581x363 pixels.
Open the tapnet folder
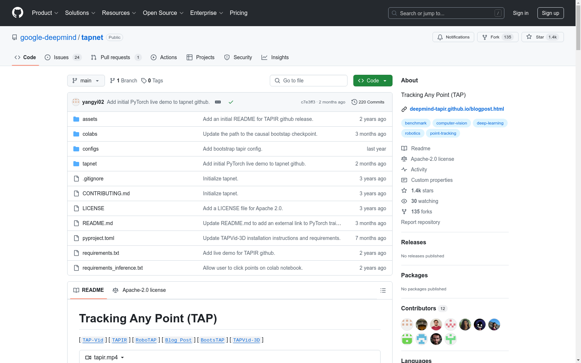click(90, 164)
